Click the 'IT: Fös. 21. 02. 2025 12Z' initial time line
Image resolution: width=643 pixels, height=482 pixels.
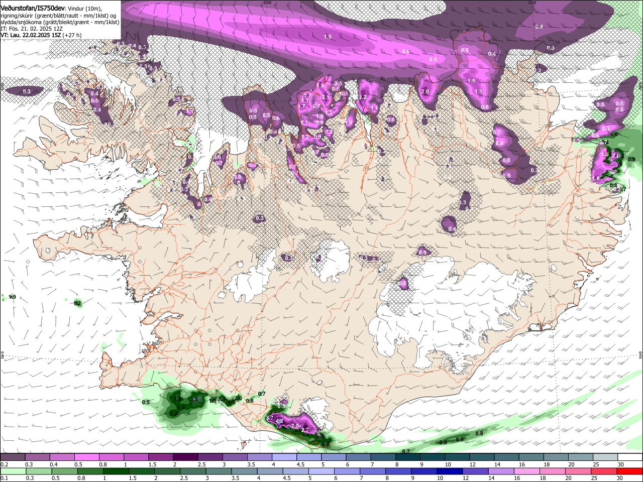pyautogui.click(x=32, y=29)
